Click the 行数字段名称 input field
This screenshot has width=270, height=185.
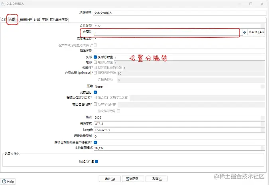pyautogui.click(x=191, y=104)
